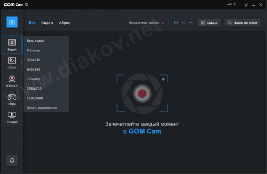Select 720x480 resolution
Screen dimensions: 267x174
[x=46, y=79]
